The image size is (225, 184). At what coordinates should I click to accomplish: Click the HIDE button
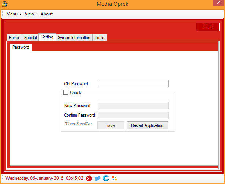point(207,27)
